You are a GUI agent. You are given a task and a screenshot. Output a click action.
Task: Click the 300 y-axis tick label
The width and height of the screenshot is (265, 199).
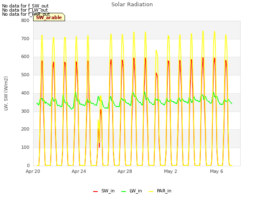[25, 111]
